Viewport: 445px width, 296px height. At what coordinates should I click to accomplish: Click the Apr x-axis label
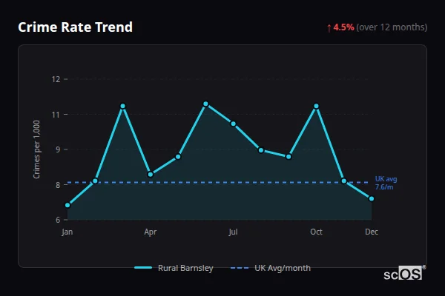(151, 232)
